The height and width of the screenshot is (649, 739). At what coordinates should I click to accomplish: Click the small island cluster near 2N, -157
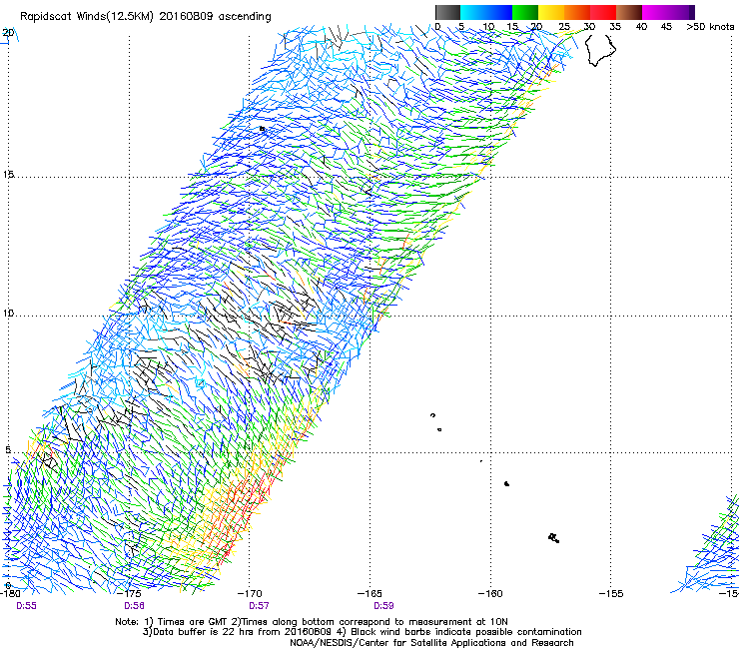coord(554,537)
